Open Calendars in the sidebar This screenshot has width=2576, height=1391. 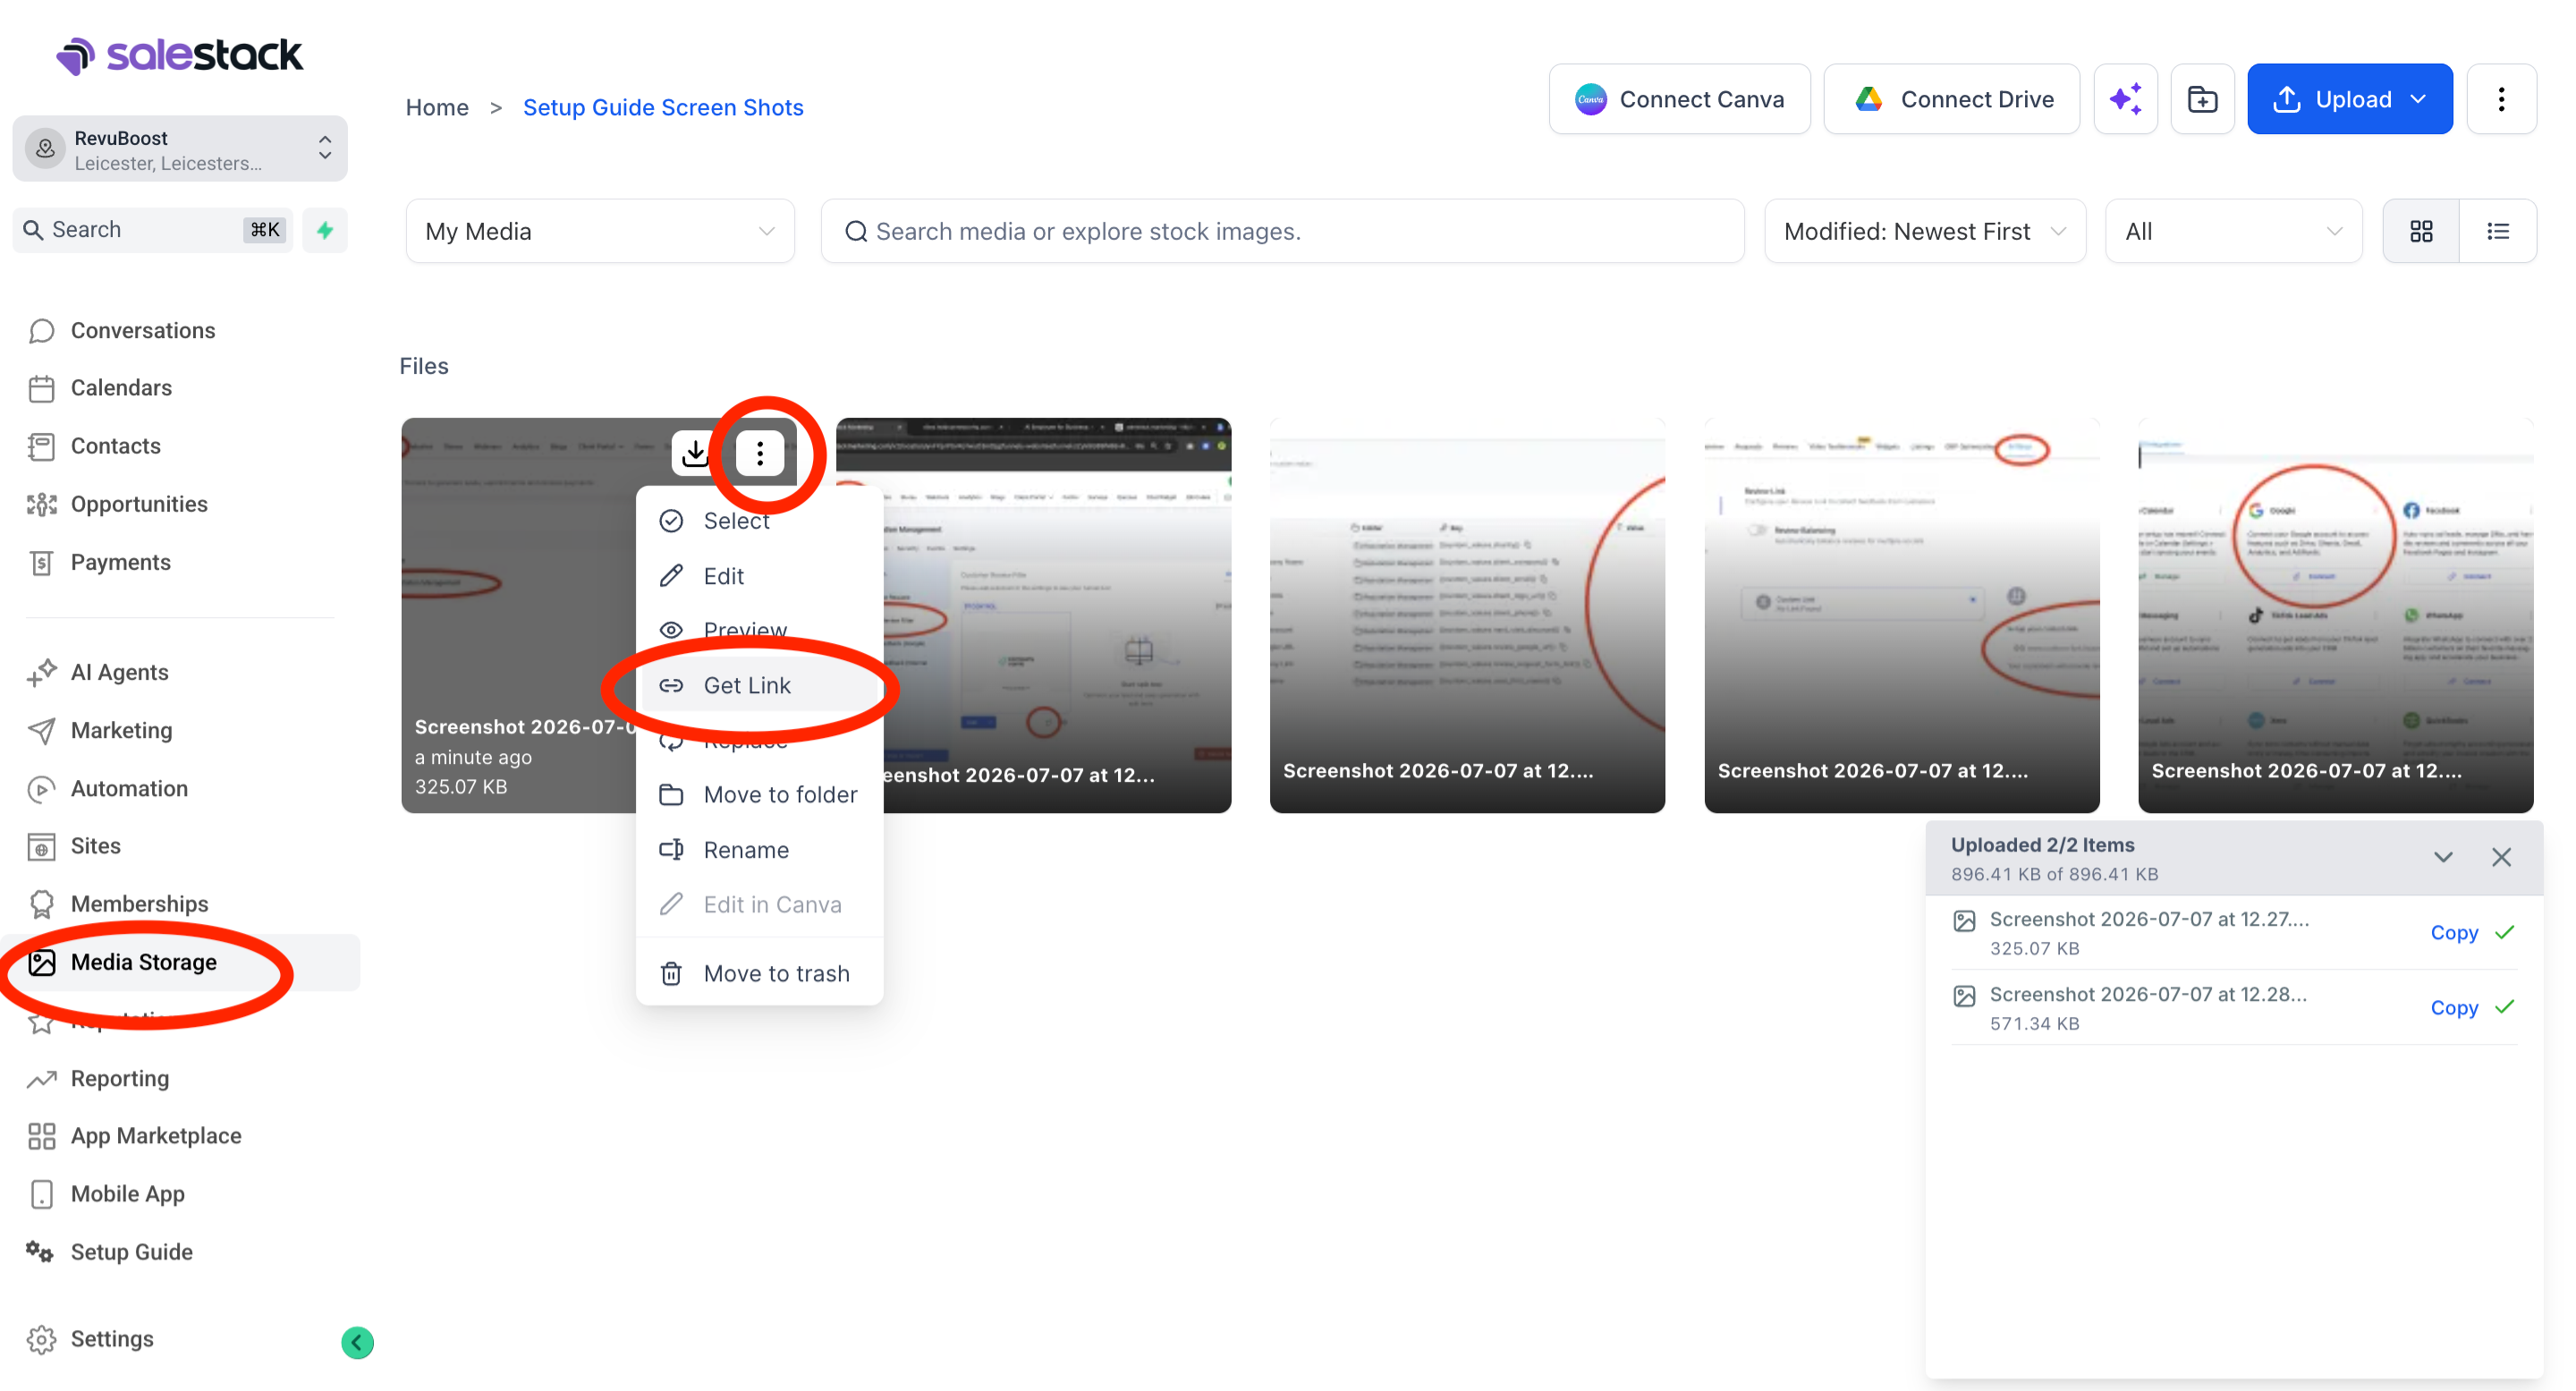coord(121,387)
